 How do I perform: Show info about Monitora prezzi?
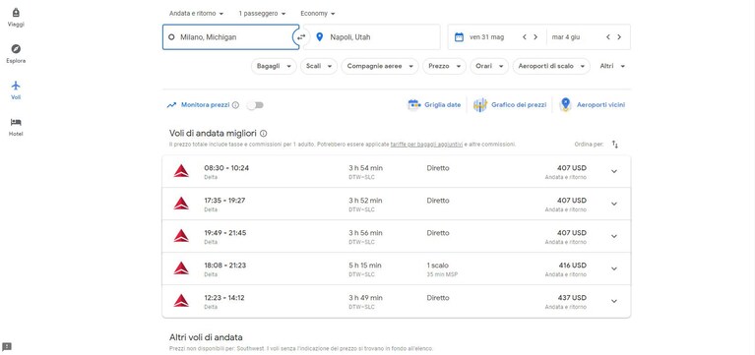(235, 105)
